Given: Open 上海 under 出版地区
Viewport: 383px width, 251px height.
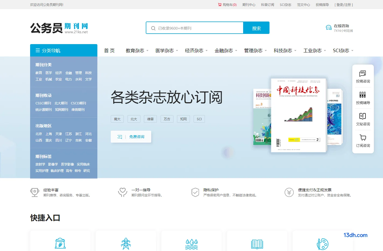Looking at the screenshot, I should (x=49, y=134).
